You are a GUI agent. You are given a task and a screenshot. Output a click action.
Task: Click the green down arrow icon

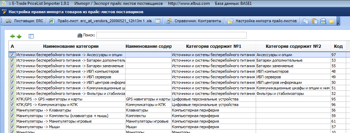coord(19,36)
